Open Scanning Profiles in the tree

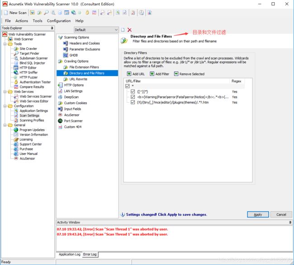tap(32, 120)
